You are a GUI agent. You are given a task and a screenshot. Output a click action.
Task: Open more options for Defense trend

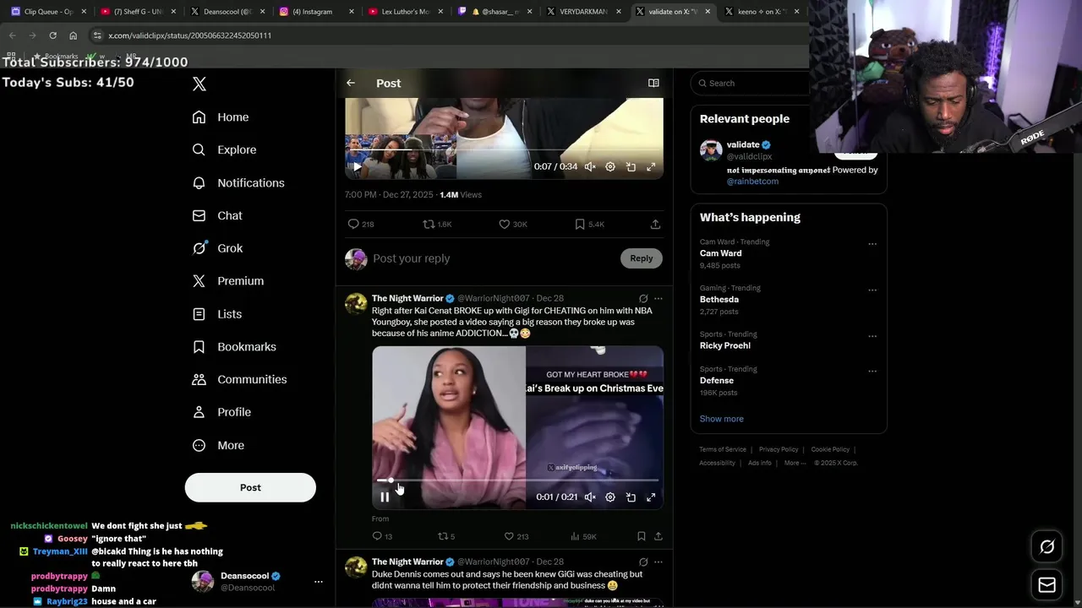click(872, 372)
